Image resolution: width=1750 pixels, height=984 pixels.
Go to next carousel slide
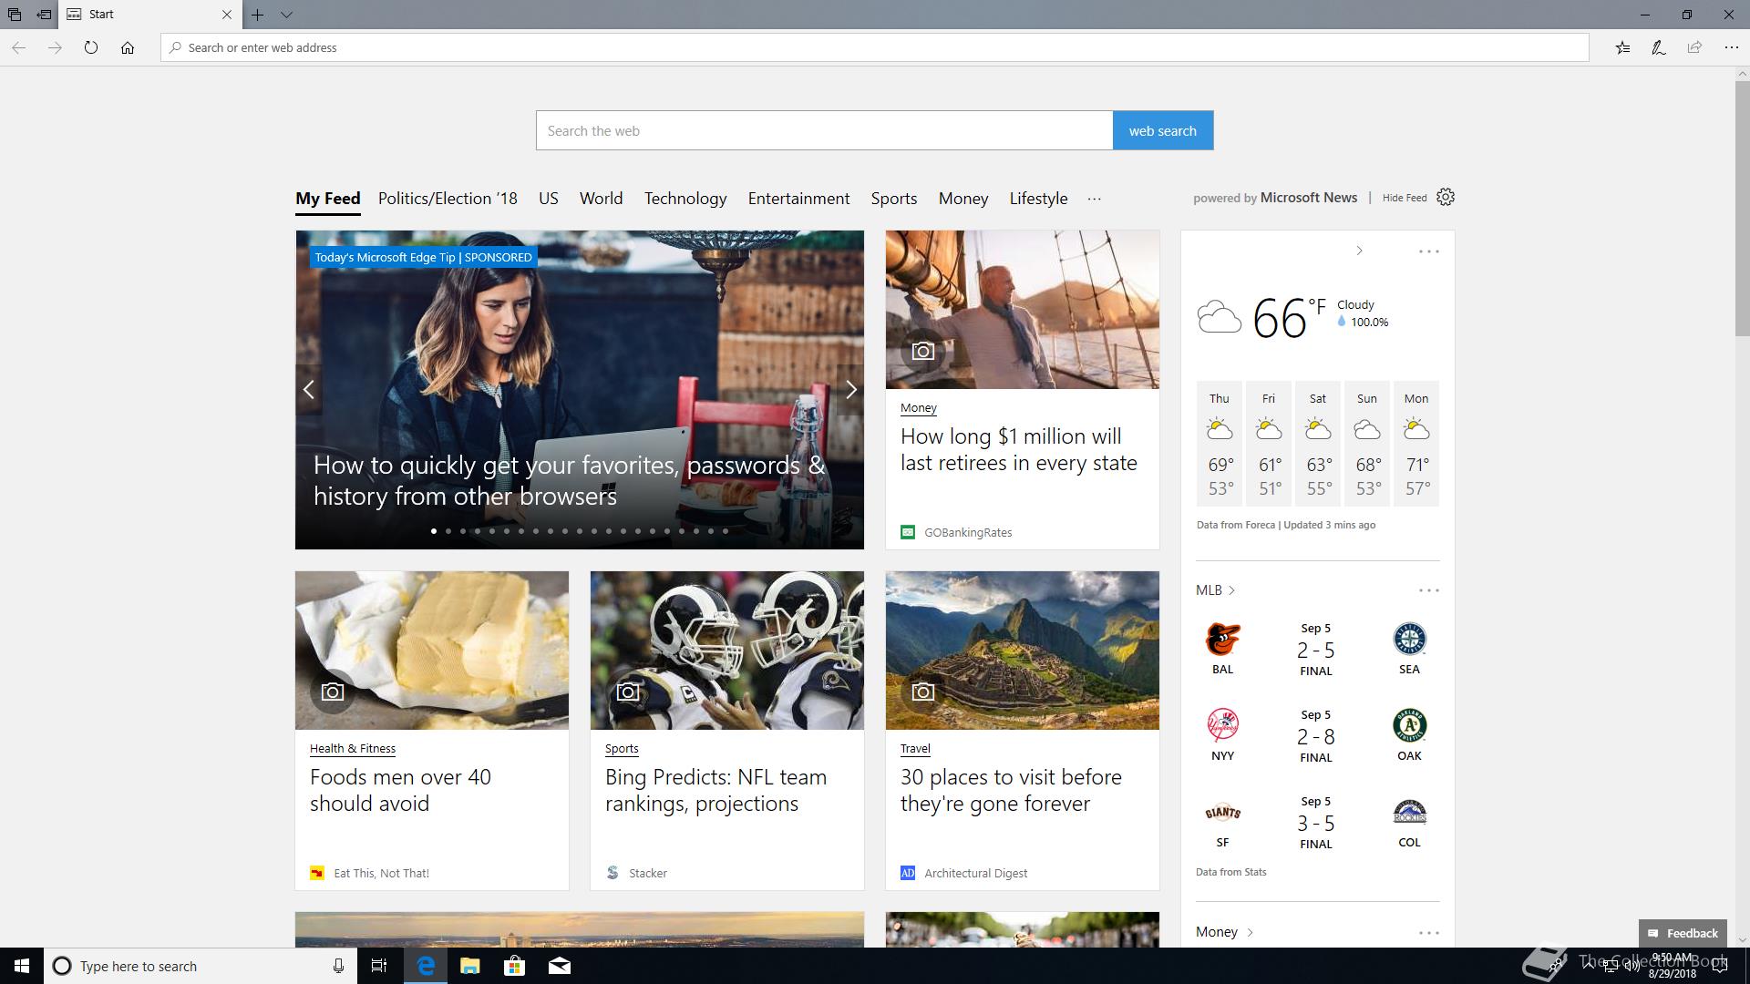pos(850,390)
